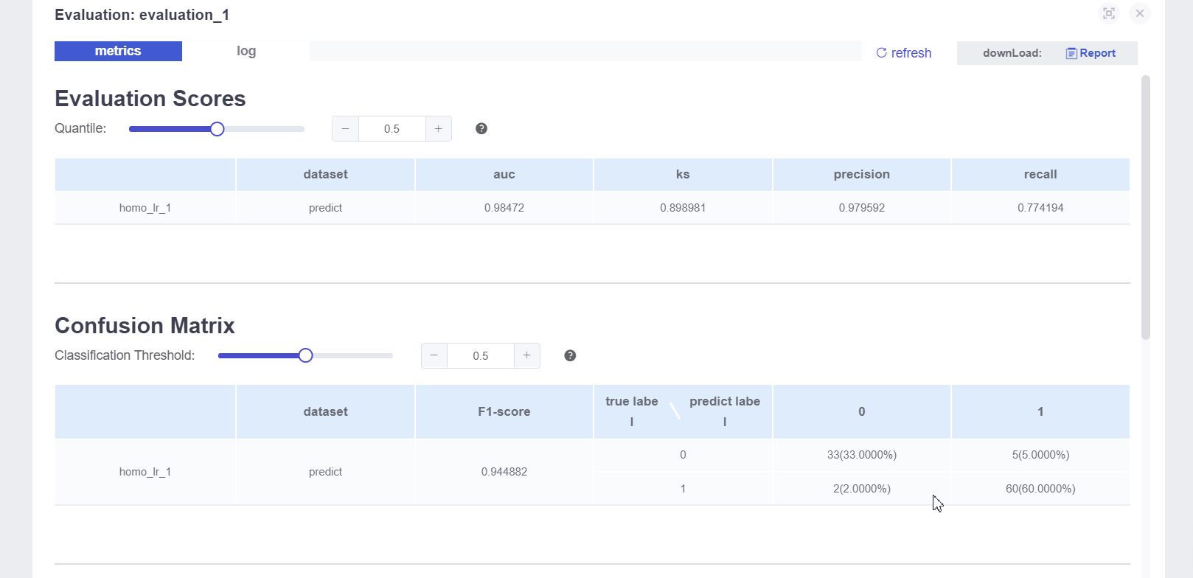Decrease Classification Threshold with the minus button
The width and height of the screenshot is (1193, 578).
click(434, 355)
